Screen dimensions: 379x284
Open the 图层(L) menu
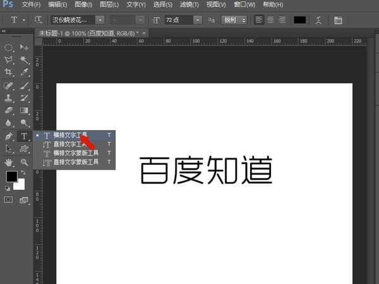pyautogui.click(x=109, y=4)
